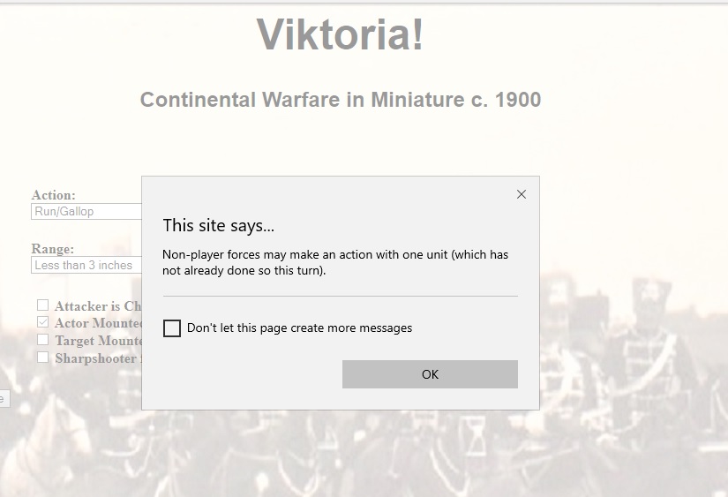The image size is (728, 497).
Task: Click the partially hidden button at left edge
Action: (x=3, y=399)
